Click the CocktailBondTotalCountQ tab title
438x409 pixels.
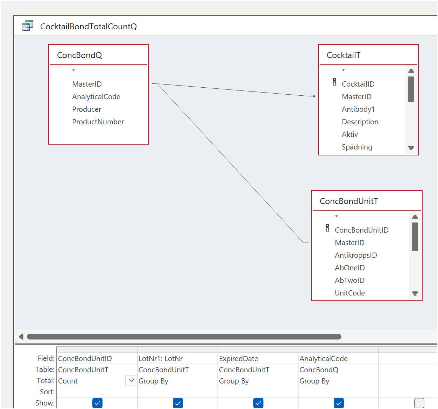[89, 27]
